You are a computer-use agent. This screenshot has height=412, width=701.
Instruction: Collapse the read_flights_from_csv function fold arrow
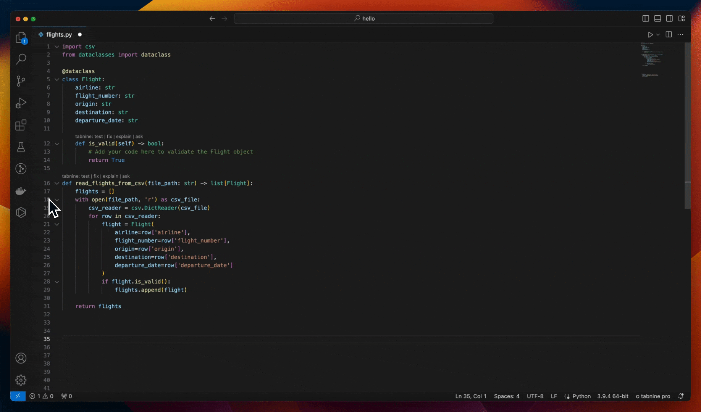click(x=57, y=183)
